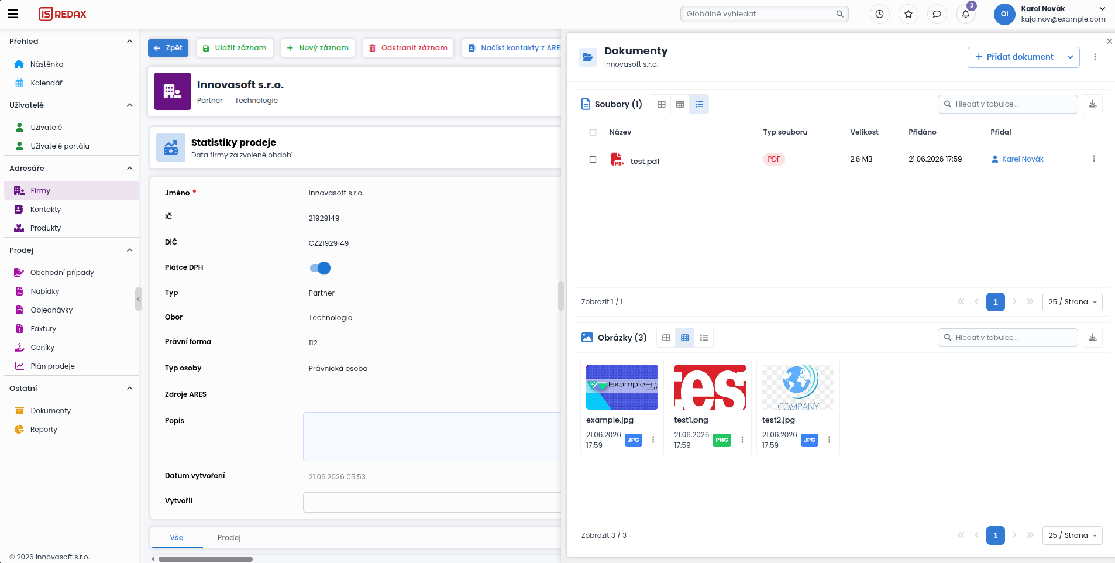Click the panel resize handle
The image size is (1115, 563).
coord(561,296)
